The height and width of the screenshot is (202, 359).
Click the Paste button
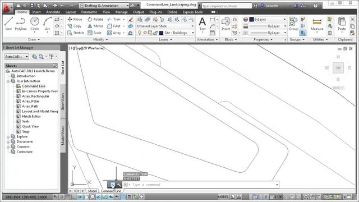coord(342,24)
